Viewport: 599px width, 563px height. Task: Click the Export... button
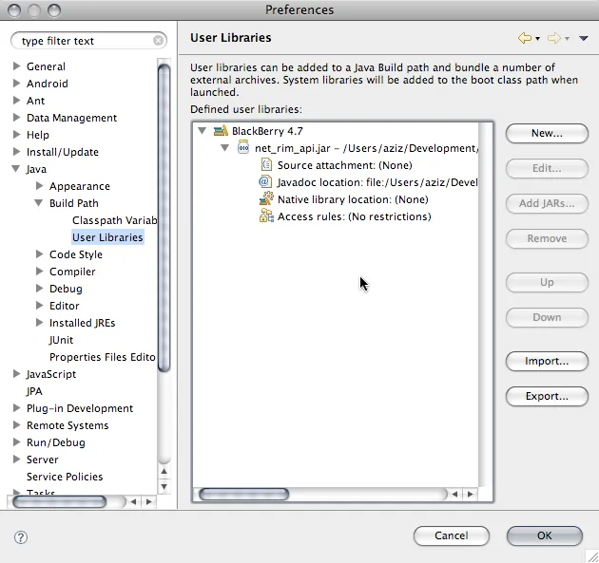(547, 396)
